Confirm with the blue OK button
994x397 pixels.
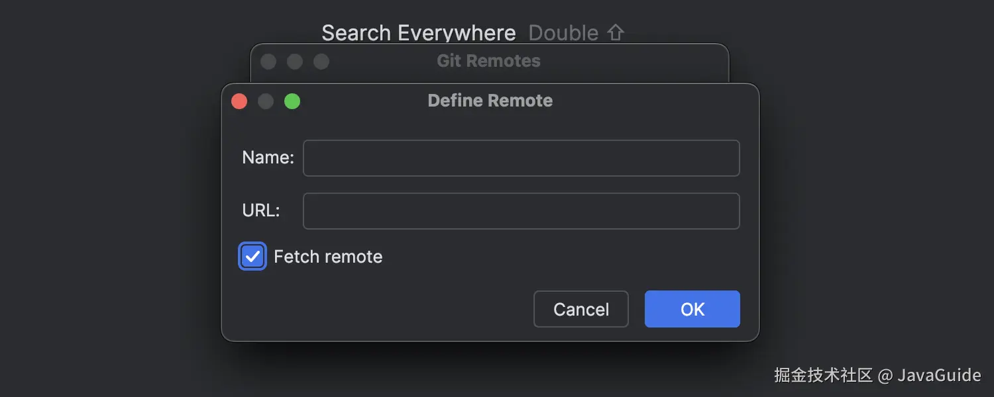coord(692,309)
